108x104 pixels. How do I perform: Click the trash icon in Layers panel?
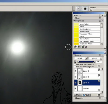(x=99, y=95)
